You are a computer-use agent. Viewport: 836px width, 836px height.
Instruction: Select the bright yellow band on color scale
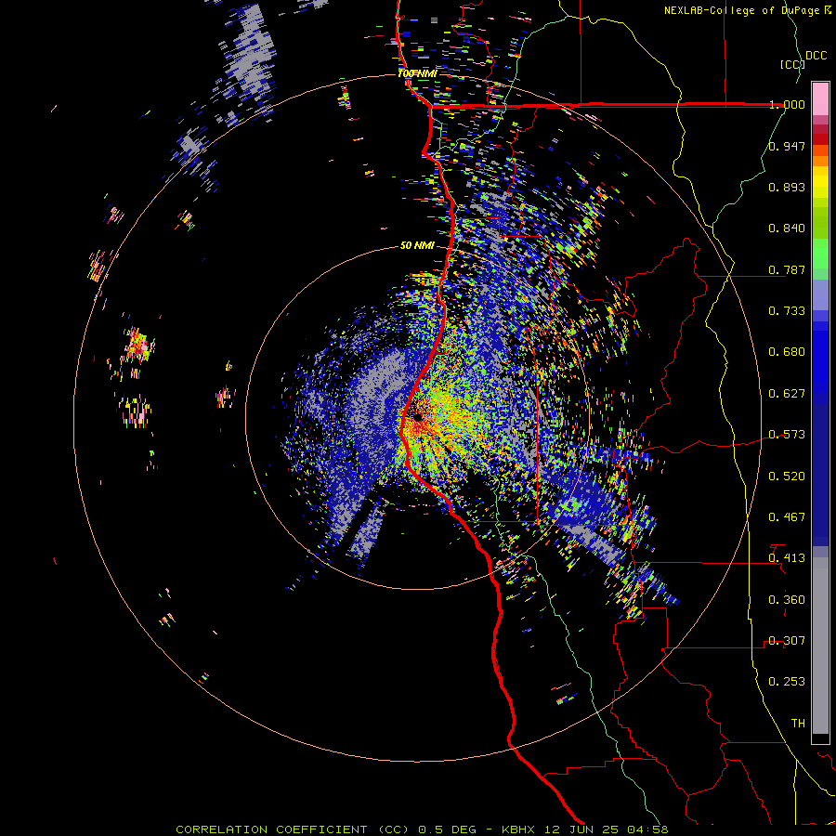coord(820,182)
